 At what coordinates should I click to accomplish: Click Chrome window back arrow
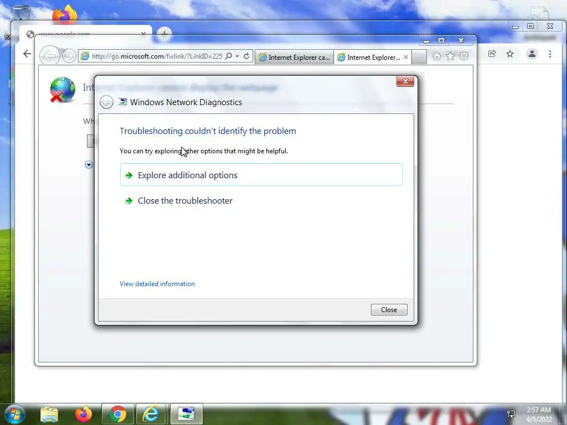[27, 54]
